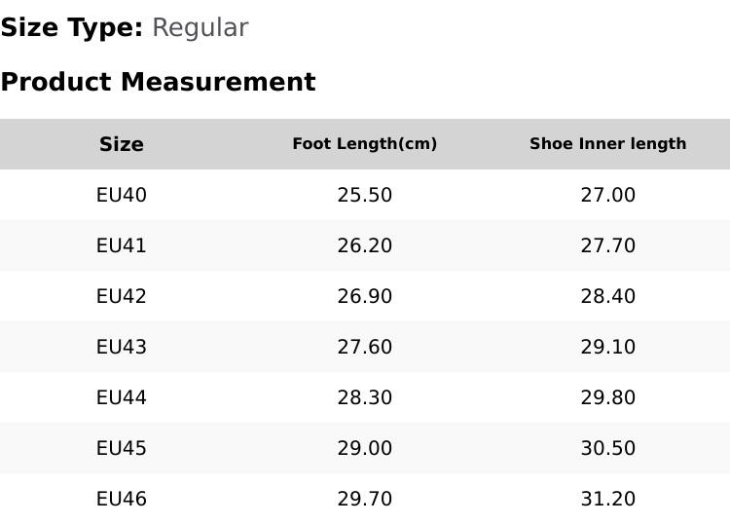Select the EU43 size cell
This screenshot has width=730, height=524.
122,347
